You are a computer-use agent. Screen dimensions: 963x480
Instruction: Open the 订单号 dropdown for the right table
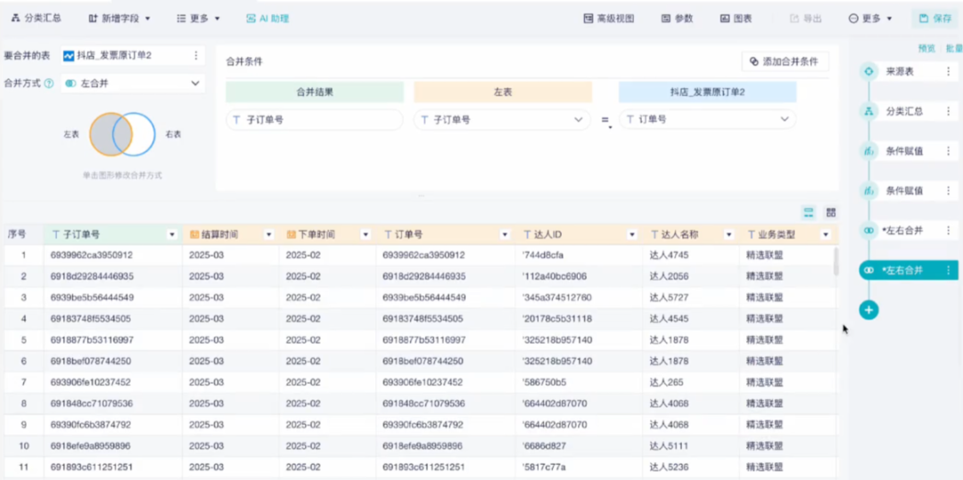[707, 119]
